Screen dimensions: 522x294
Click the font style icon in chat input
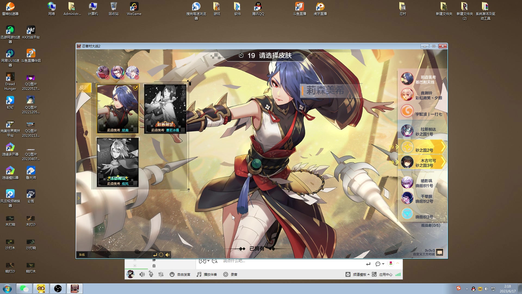215,261
